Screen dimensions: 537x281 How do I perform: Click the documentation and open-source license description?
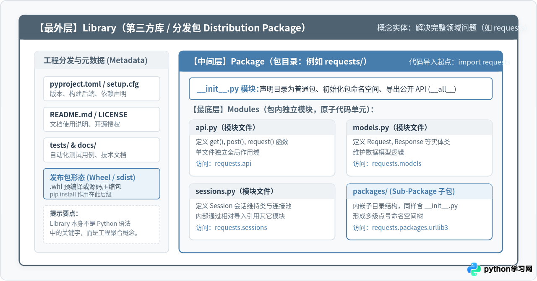(x=85, y=124)
